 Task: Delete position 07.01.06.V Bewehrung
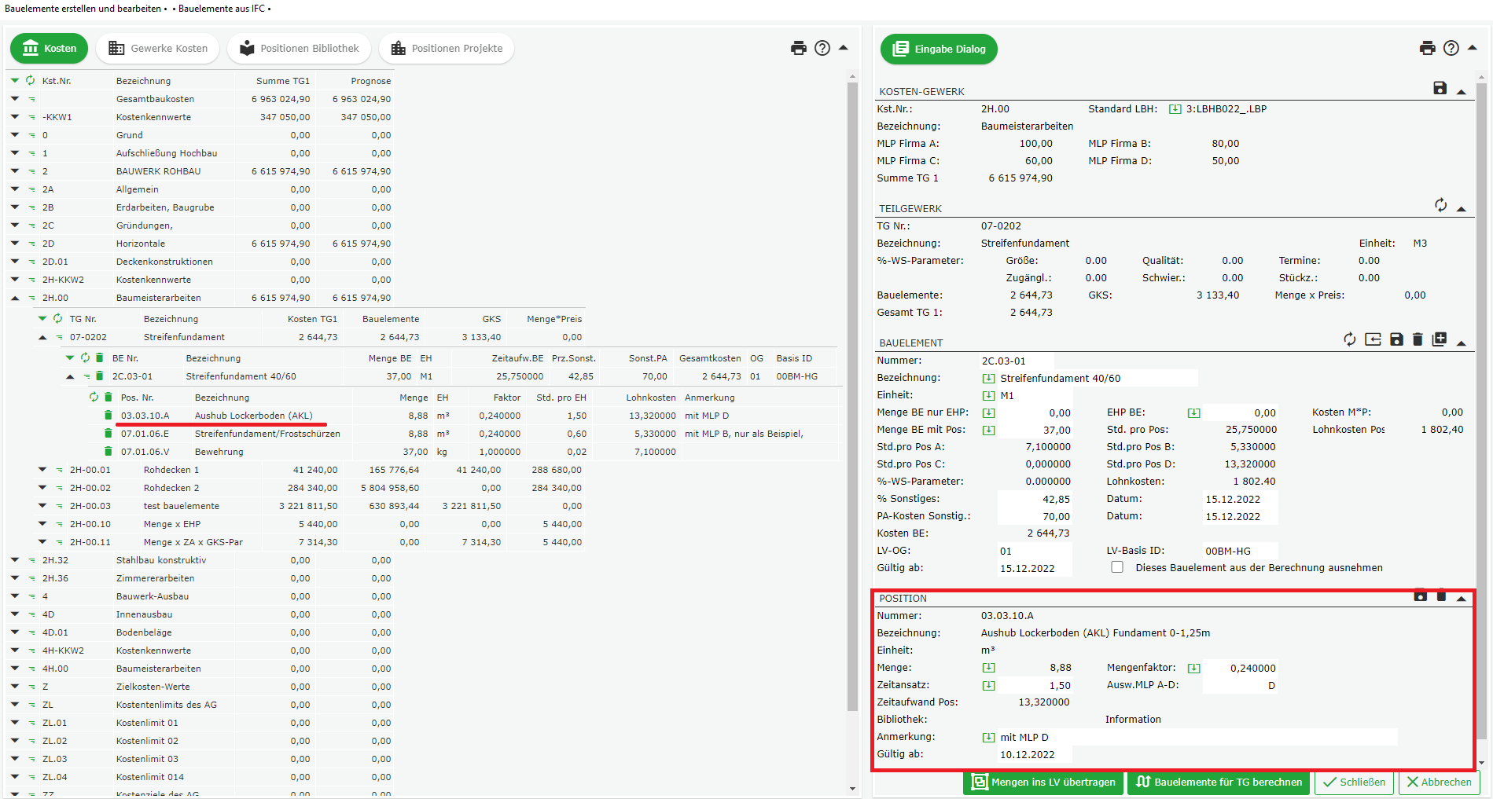108,452
